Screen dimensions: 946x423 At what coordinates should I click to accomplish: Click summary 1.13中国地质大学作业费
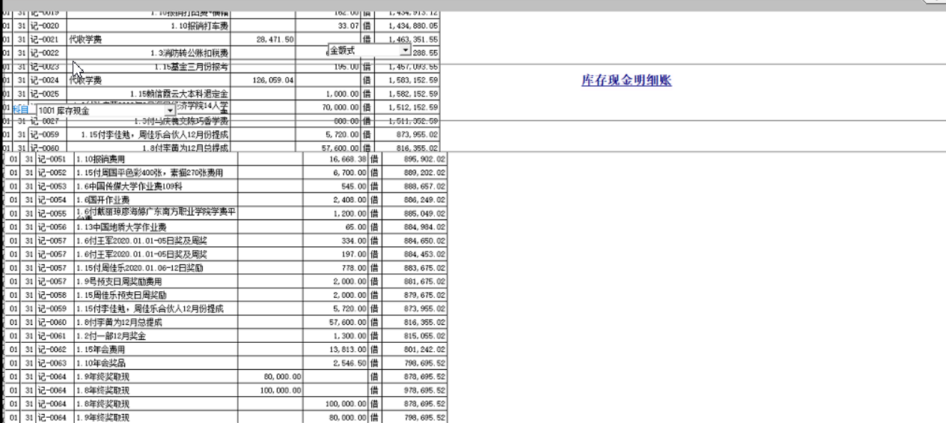click(121, 227)
